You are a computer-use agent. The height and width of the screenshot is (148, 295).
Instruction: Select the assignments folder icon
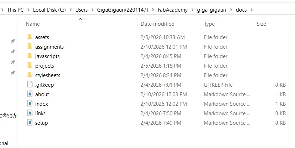[x=30, y=47]
